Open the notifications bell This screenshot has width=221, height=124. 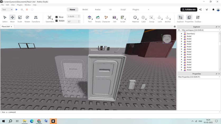[213, 9]
